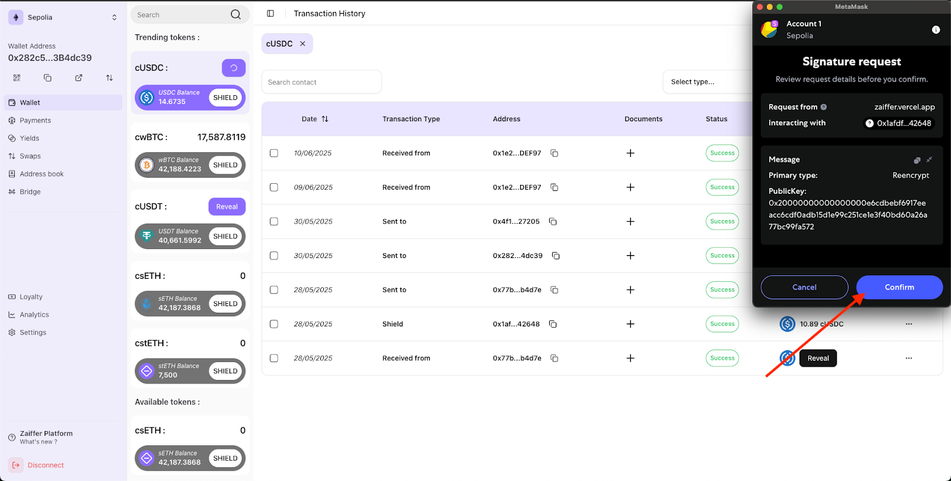Shield the stETH balance
This screenshot has width=951, height=481.
pyautogui.click(x=225, y=372)
